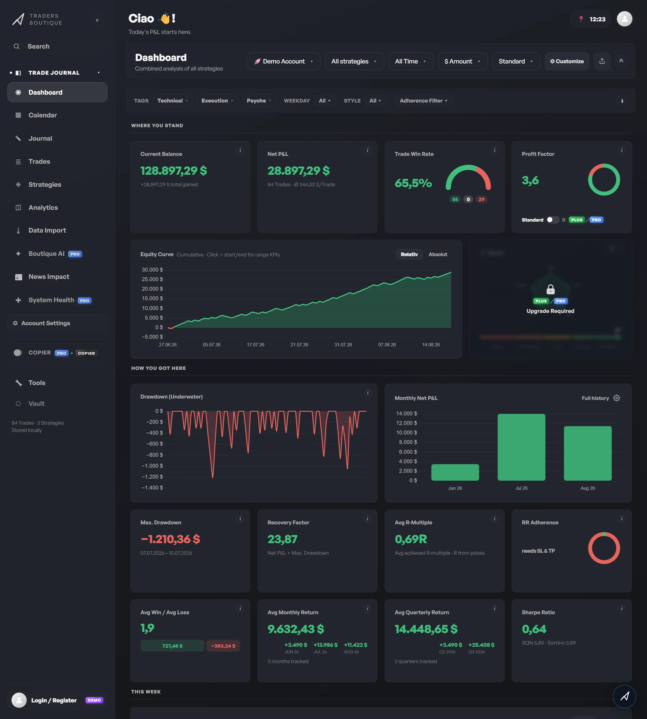This screenshot has height=719, width=647.
Task: Expand the All strategies dropdown
Action: point(354,61)
